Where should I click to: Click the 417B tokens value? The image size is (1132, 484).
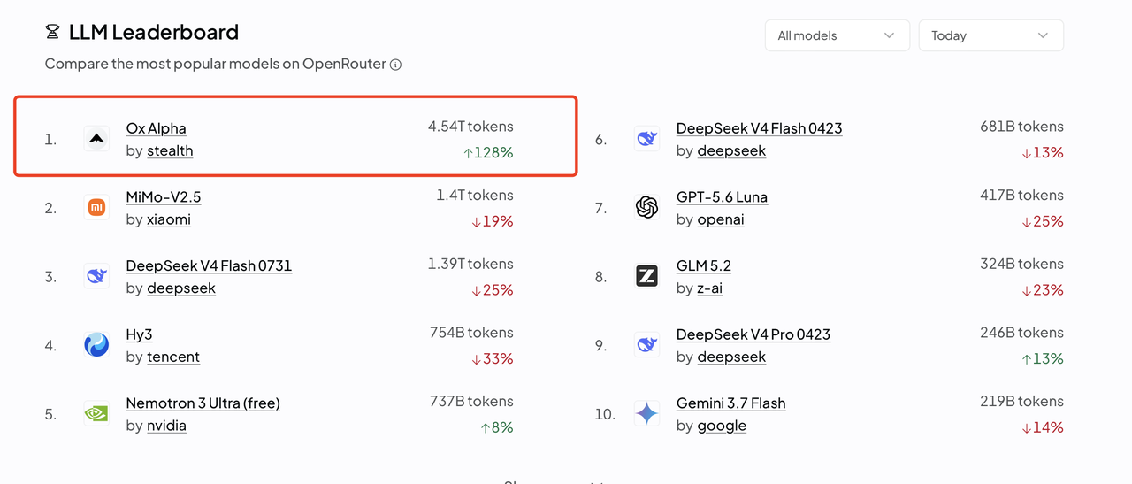[x=1021, y=195]
